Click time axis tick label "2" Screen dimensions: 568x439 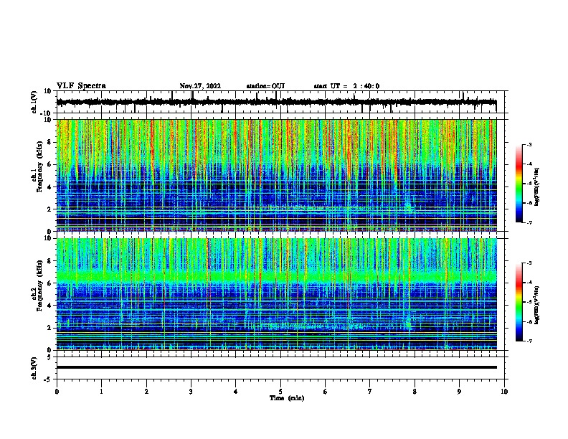146,392
